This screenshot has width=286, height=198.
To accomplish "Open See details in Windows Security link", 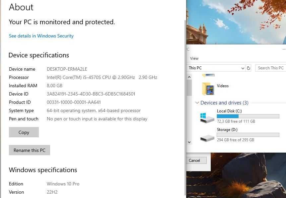I will click(x=41, y=36).
